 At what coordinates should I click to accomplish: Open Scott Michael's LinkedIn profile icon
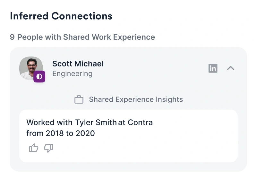pos(213,68)
